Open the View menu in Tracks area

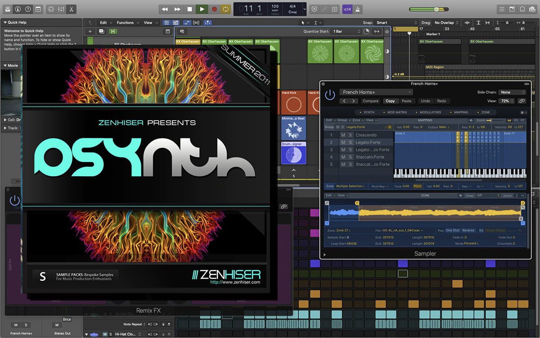150,23
